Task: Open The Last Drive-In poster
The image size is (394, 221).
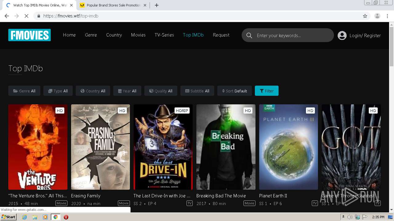Action: click(163, 147)
